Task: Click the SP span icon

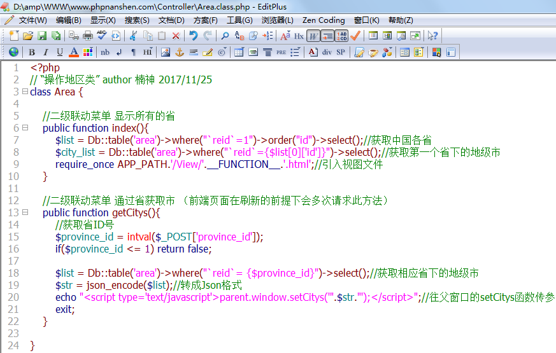Action: point(341,52)
